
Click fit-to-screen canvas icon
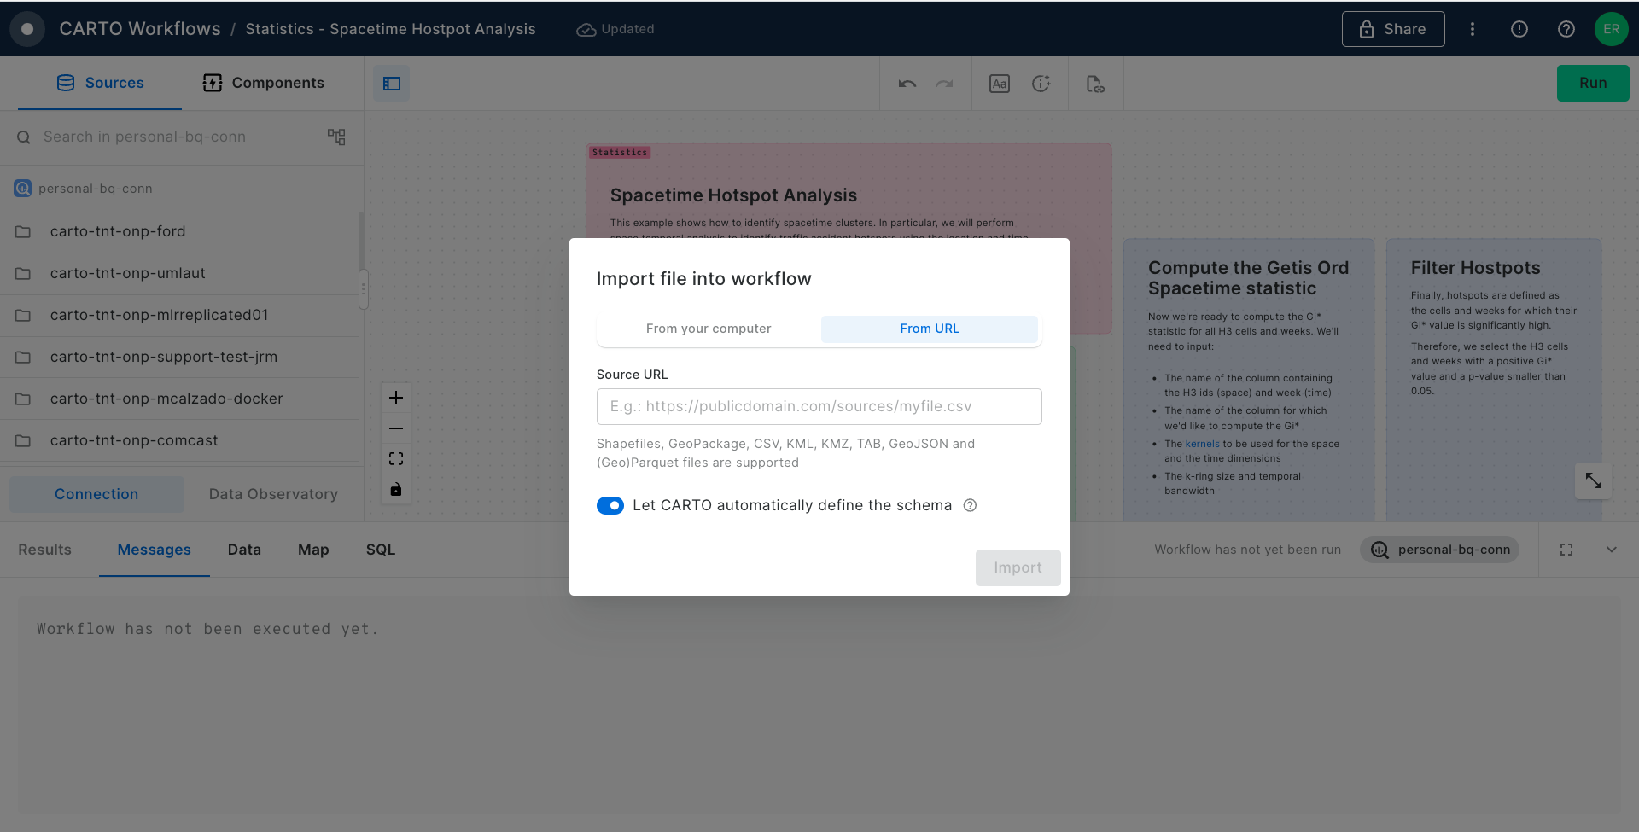(396, 459)
